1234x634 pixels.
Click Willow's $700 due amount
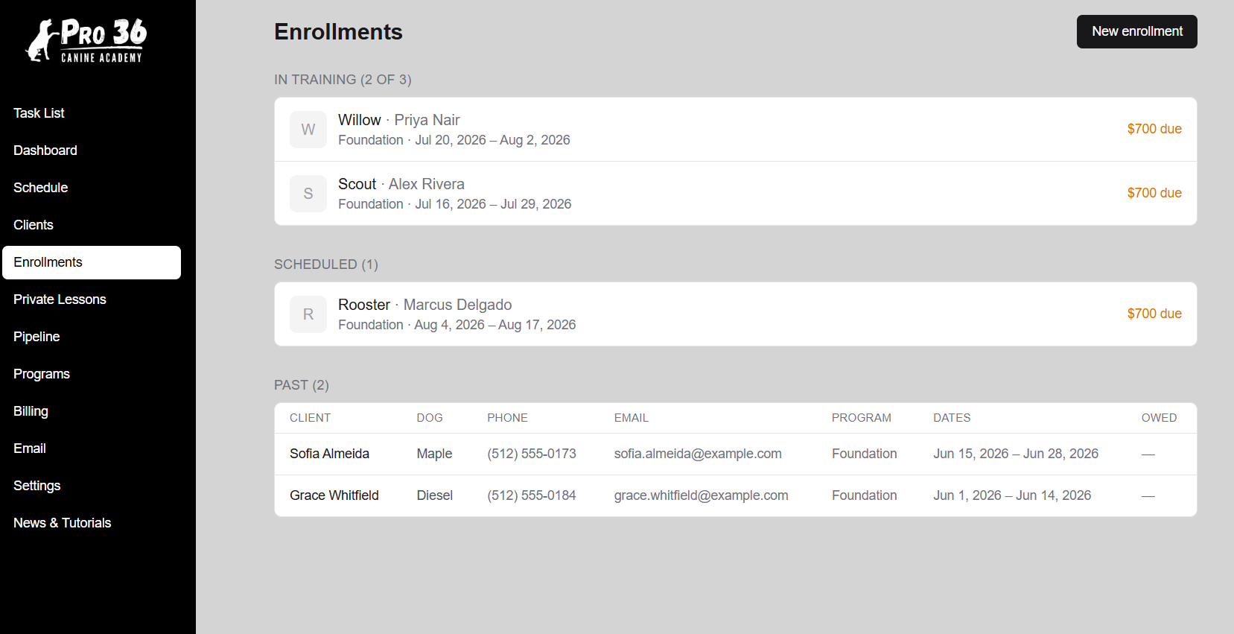pos(1154,129)
